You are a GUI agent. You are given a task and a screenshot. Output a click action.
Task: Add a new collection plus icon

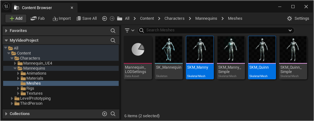pos(105,114)
